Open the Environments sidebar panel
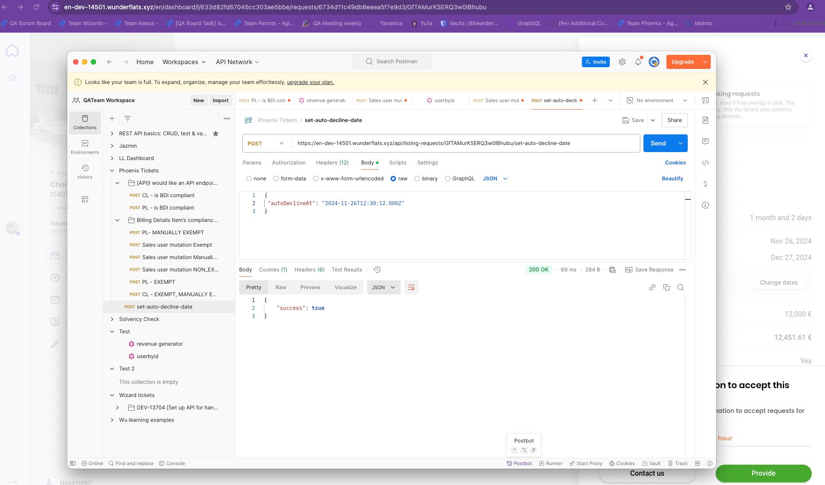The width and height of the screenshot is (825, 485). click(x=85, y=147)
